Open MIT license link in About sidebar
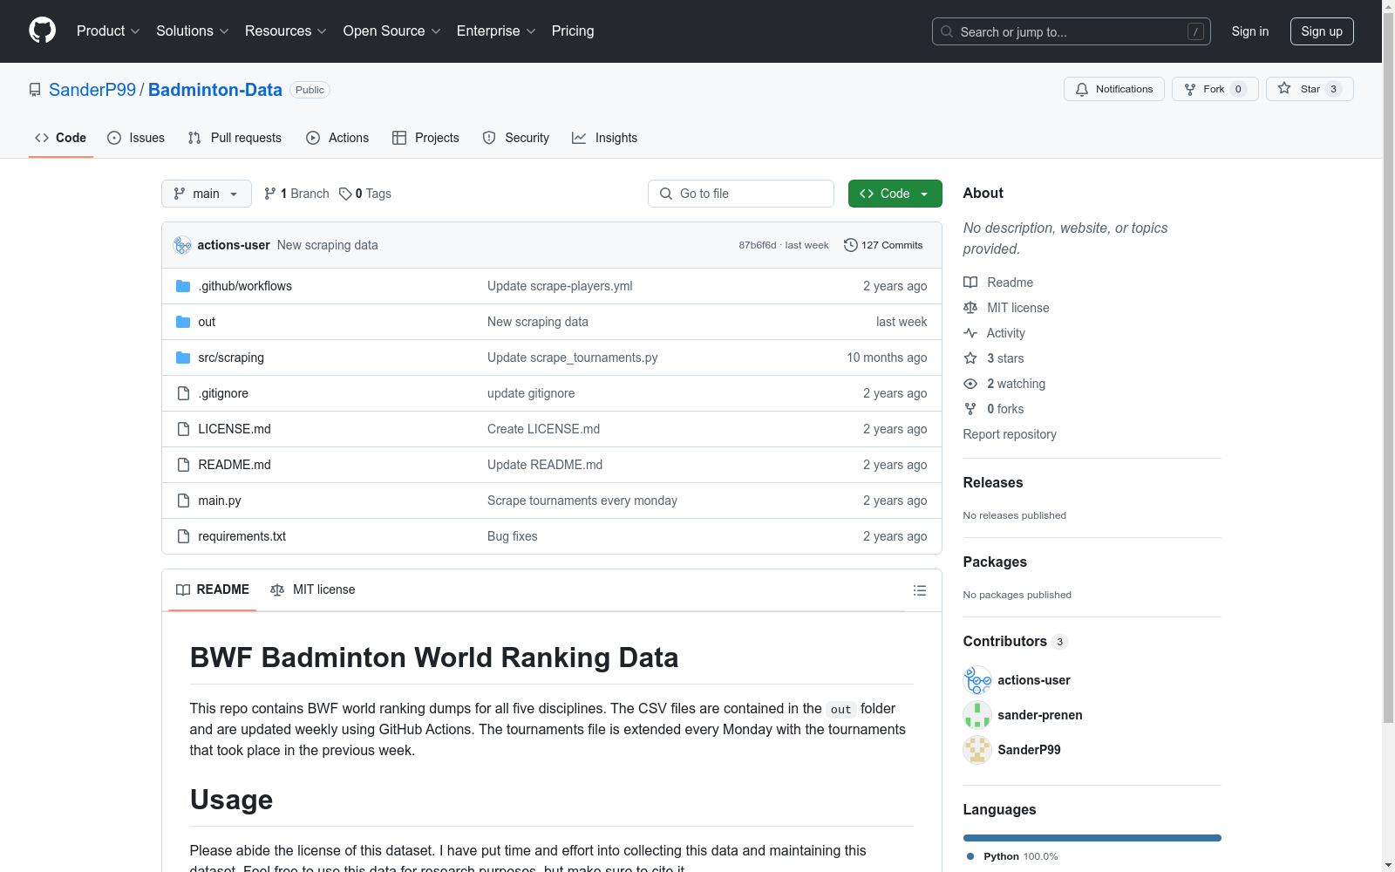 pos(1006,308)
